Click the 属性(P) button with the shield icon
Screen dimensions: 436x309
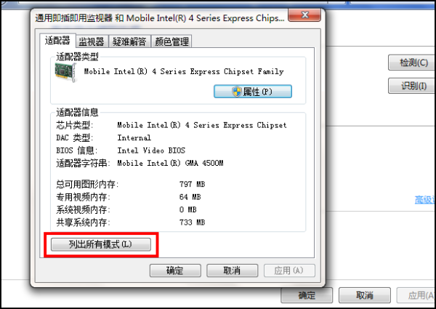(x=253, y=92)
